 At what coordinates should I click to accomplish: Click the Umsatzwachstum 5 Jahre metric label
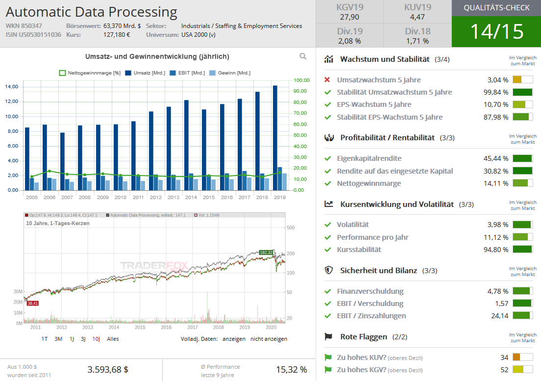tap(379, 80)
